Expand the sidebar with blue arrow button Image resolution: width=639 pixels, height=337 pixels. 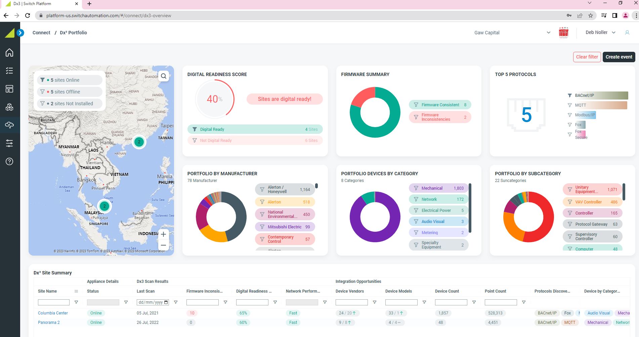pos(20,33)
